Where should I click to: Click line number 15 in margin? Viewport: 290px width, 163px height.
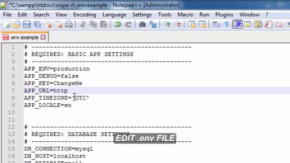coord(11,149)
